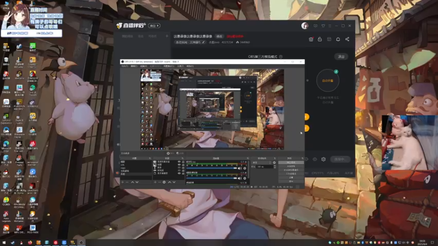Toggle visibility of the last OBS source
438x246 pixels.
tap(180, 173)
